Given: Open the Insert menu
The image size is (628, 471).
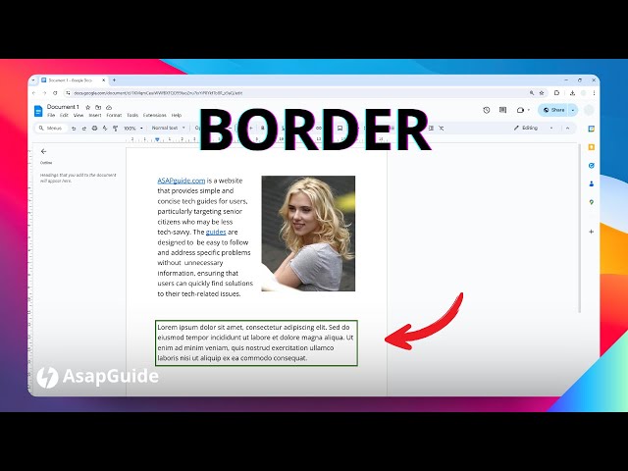Looking at the screenshot, I should pos(95,115).
